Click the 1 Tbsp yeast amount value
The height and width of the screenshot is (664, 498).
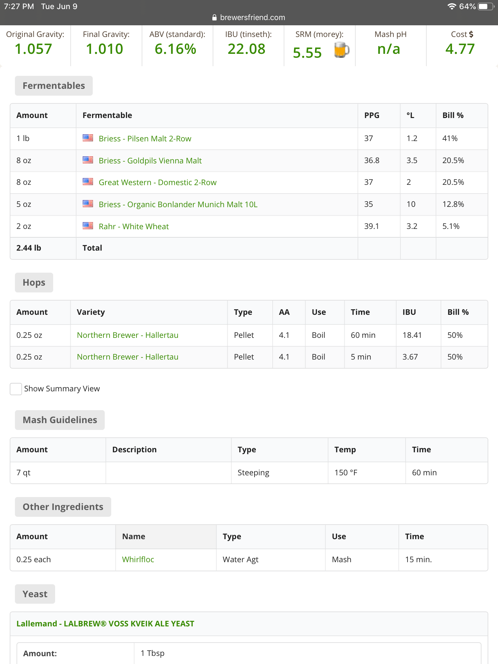152,653
